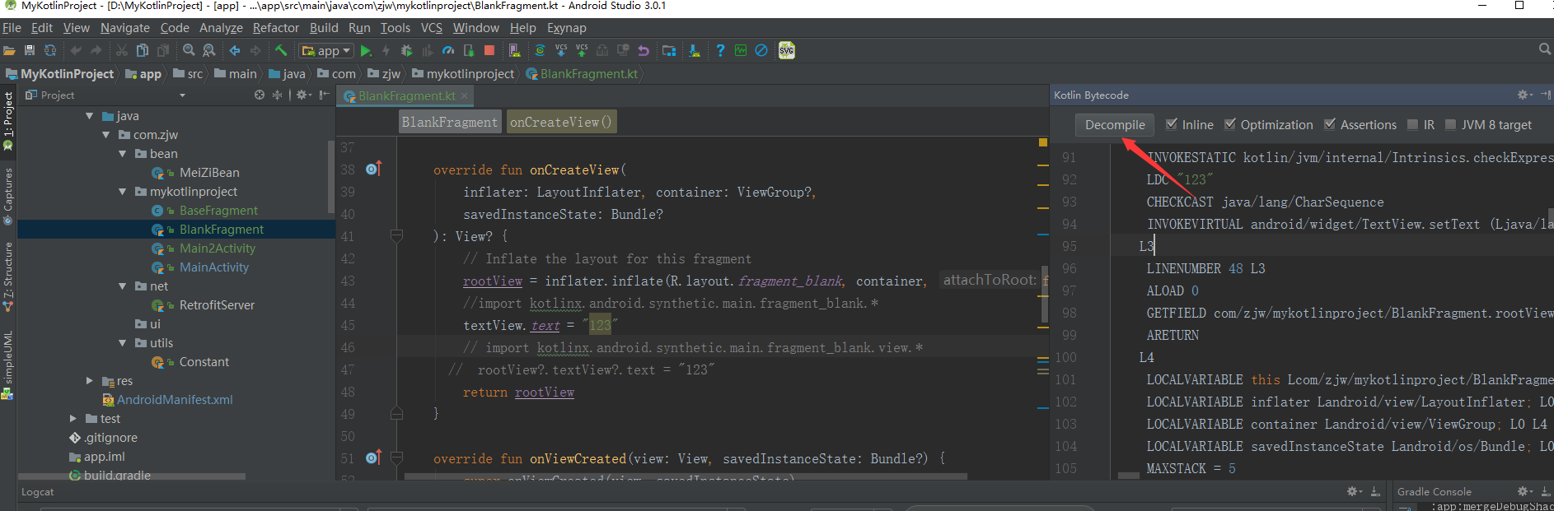Click the purple Revert/undo toolbar icon
The image size is (1554, 511).
643,50
